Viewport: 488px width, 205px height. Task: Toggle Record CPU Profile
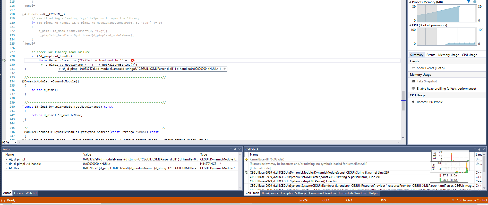413,102
